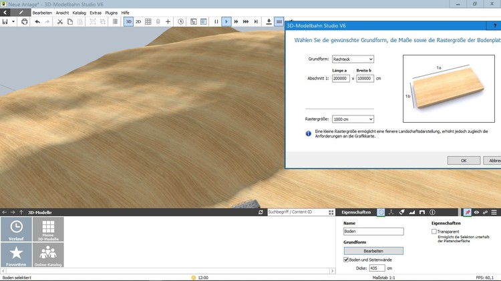501x281 pixels.
Task: Toggle the pin icon in the Eigenschaften panel
Action: pyautogui.click(x=468, y=212)
